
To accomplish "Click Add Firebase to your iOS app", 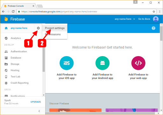I will [67, 76].
